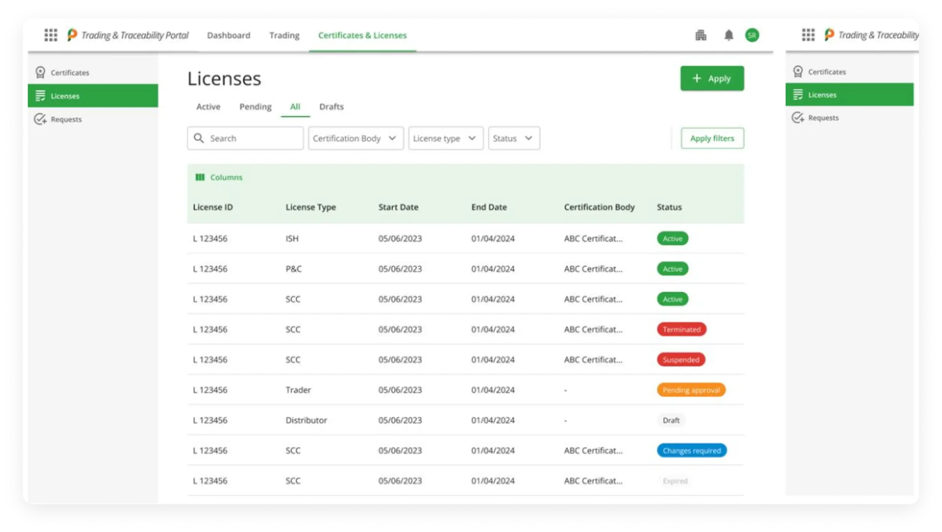The width and height of the screenshot is (942, 532).
Task: Open the notifications bell
Action: coord(728,35)
